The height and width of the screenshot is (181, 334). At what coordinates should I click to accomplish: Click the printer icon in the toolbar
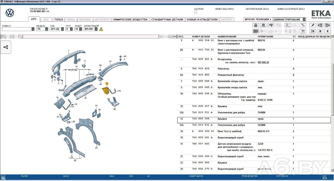coord(256,25)
